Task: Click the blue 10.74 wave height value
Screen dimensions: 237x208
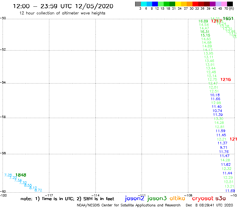Action: [217, 111]
